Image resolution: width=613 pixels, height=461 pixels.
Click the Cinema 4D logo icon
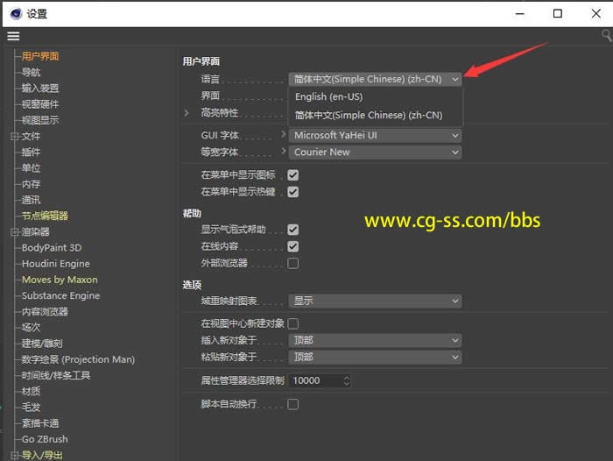(x=15, y=13)
